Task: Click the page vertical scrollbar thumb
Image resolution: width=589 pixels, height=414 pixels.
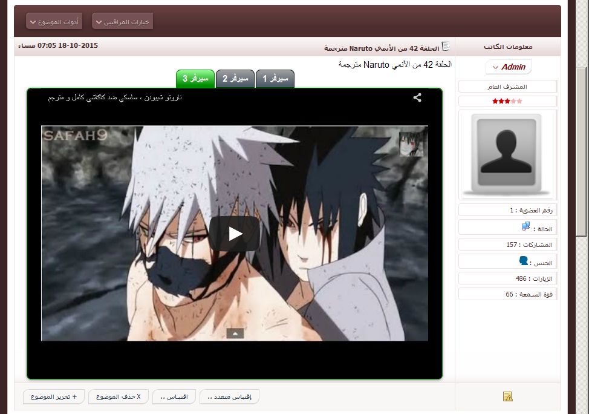Action: tap(581, 152)
